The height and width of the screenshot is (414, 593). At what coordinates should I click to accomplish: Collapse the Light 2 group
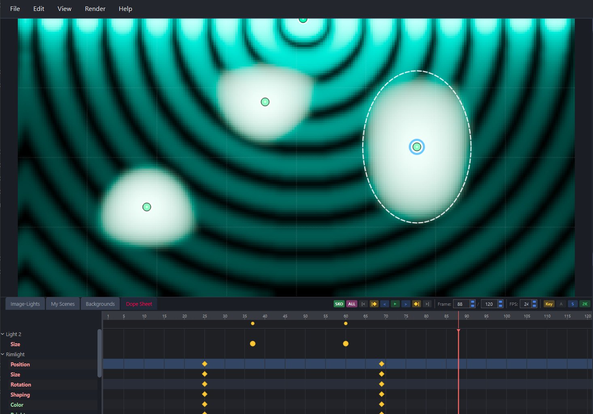pos(3,334)
